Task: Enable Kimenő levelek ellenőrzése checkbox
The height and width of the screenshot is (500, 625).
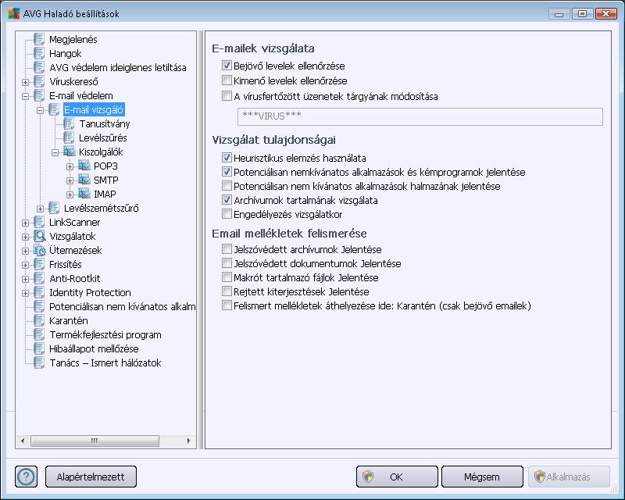Action: 227,80
